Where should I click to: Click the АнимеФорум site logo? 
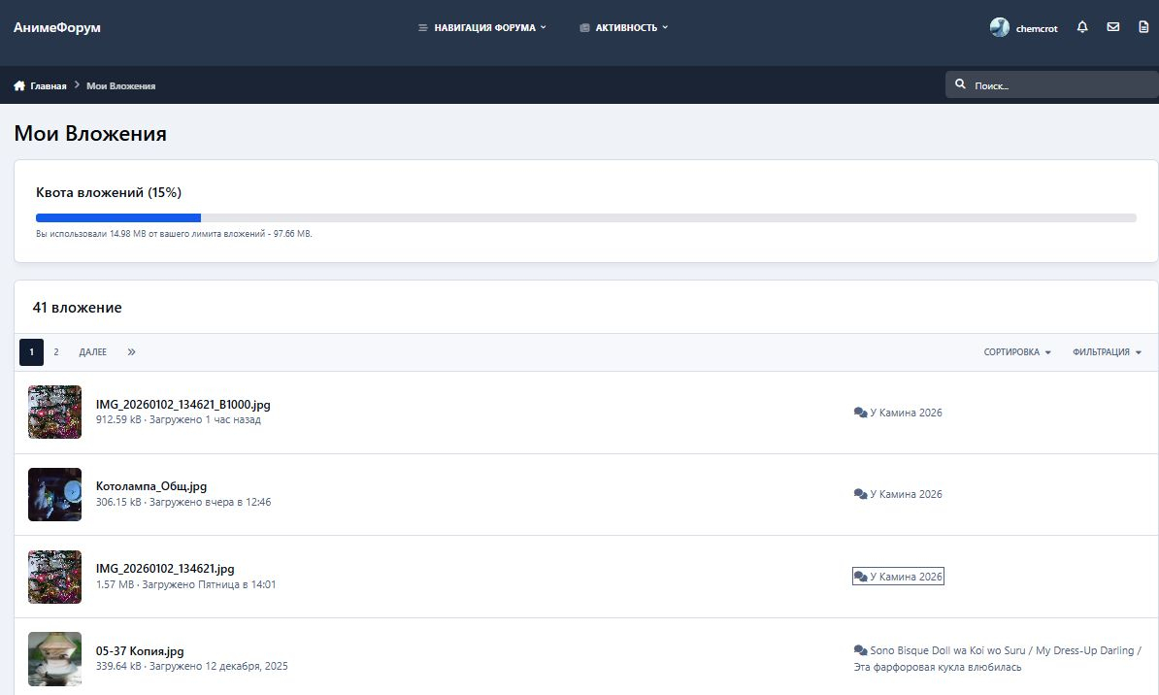pos(57,27)
